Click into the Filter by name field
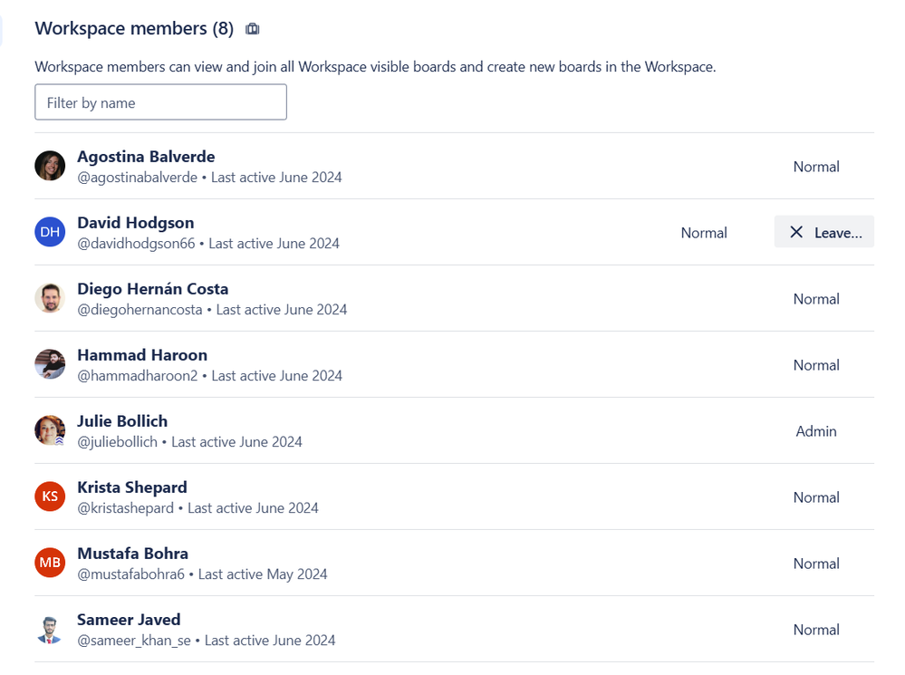 [x=160, y=101]
